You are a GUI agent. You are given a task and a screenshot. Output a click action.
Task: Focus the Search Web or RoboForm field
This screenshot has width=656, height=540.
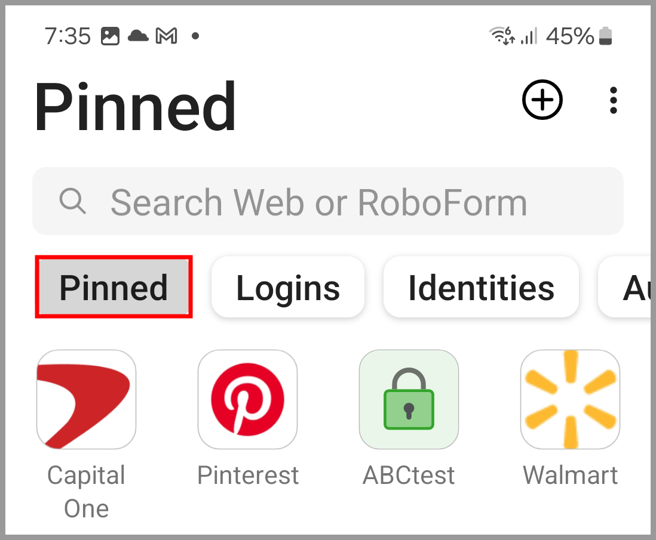point(328,201)
